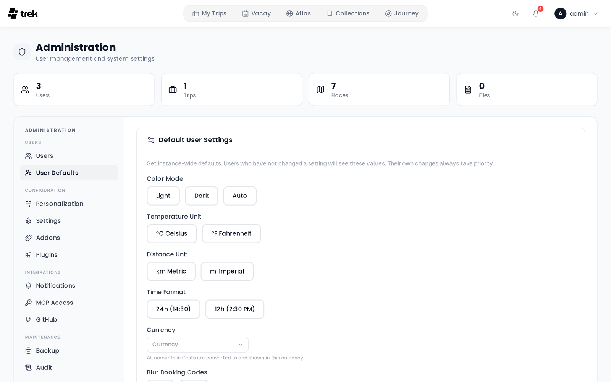Open the Plugins section
This screenshot has width=611, height=382.
[69, 255]
